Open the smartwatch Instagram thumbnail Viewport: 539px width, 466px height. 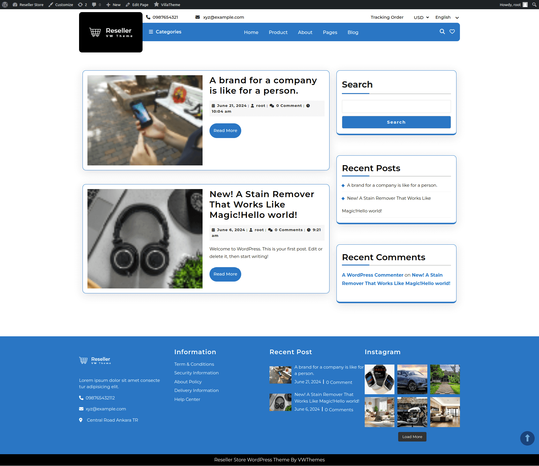pos(379,379)
